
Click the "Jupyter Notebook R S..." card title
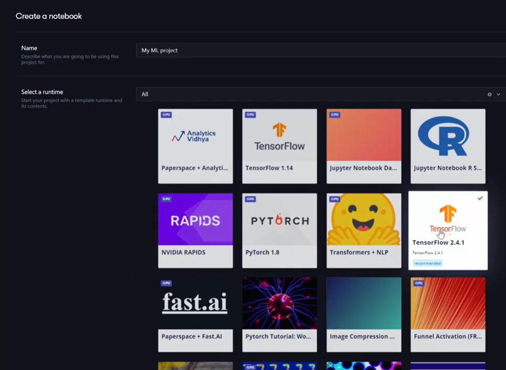coord(447,168)
